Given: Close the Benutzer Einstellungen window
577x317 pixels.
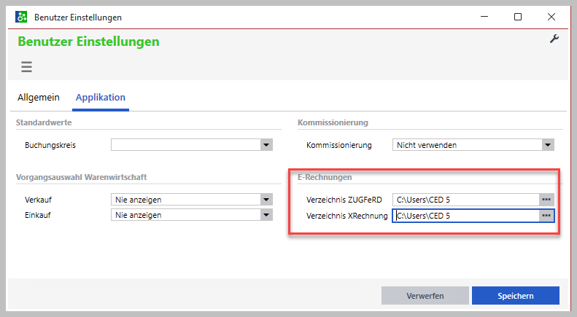Looking at the screenshot, I should click(x=551, y=17).
